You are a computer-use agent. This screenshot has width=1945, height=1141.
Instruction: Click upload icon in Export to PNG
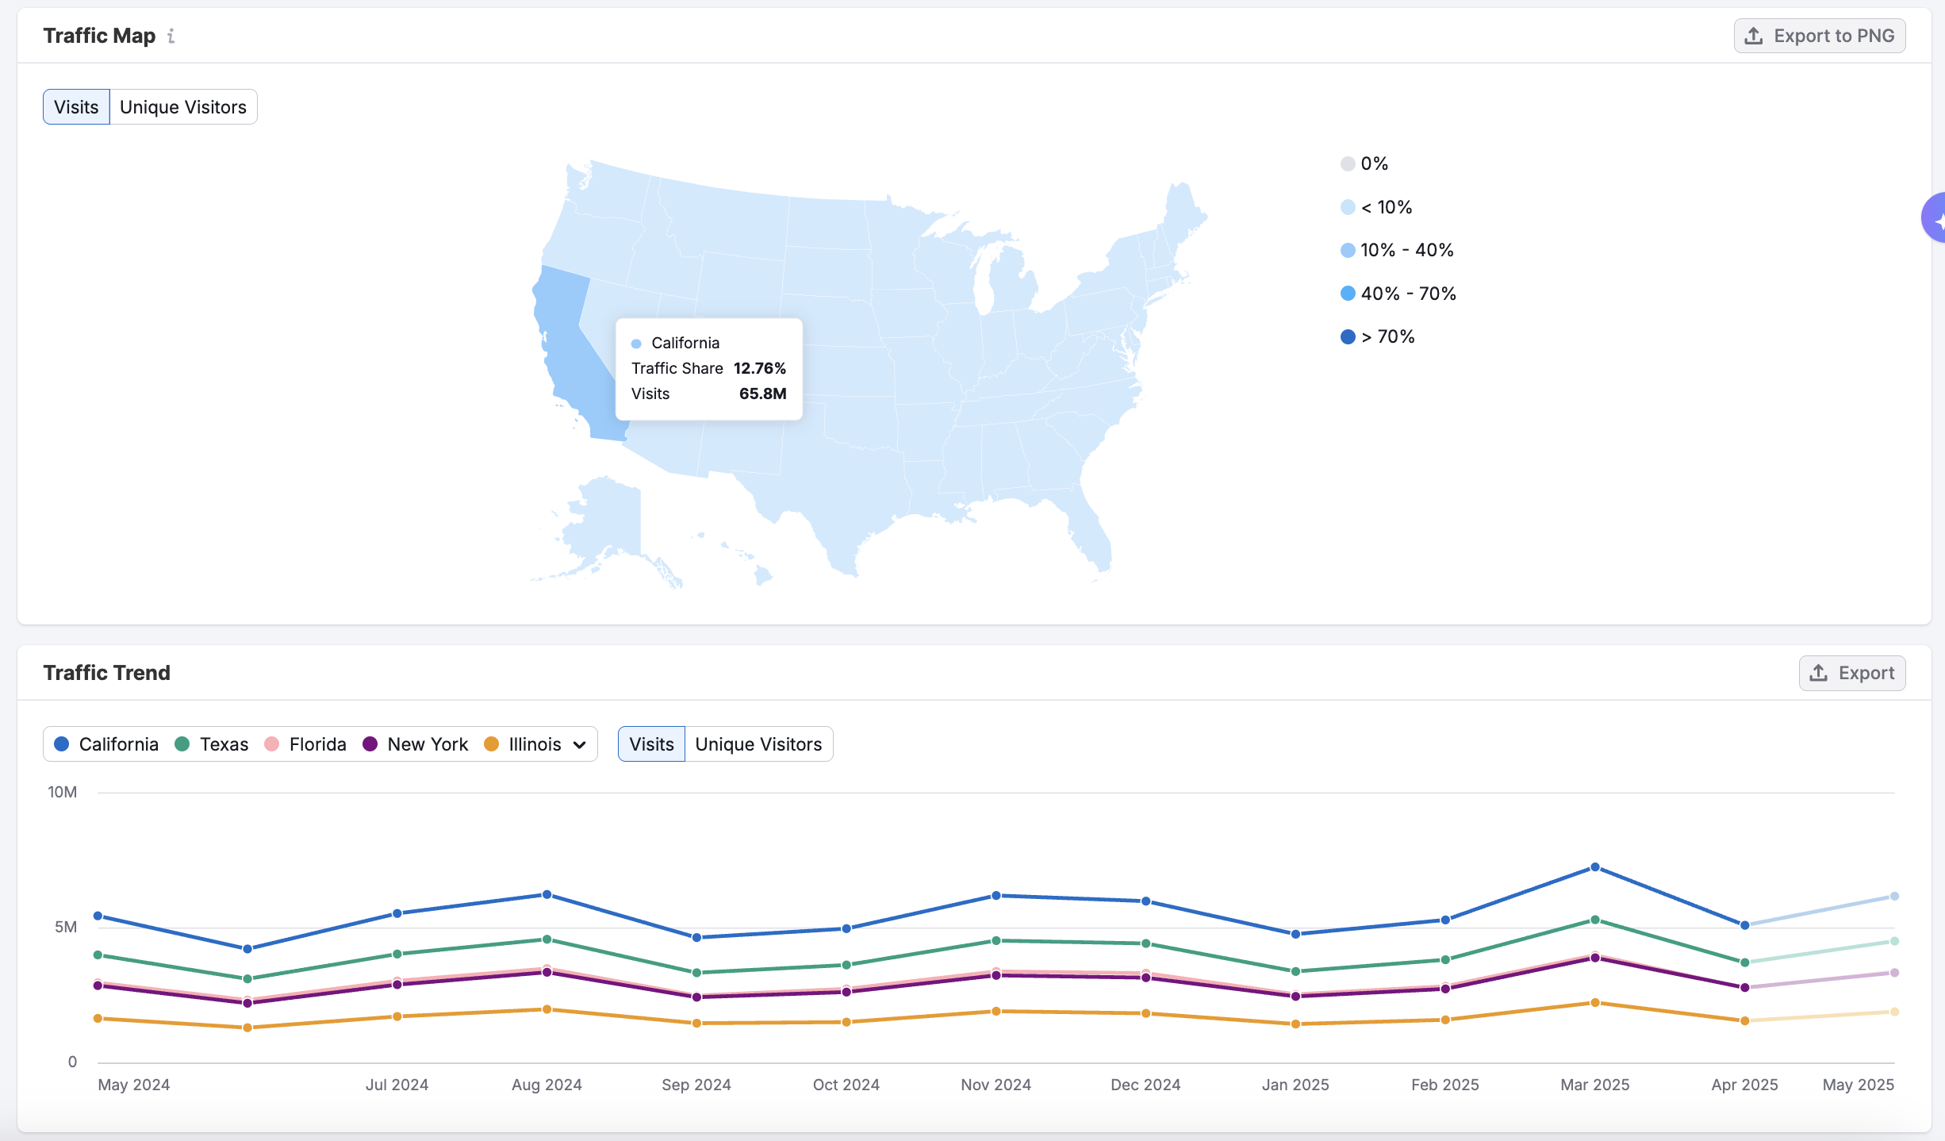coord(1754,36)
